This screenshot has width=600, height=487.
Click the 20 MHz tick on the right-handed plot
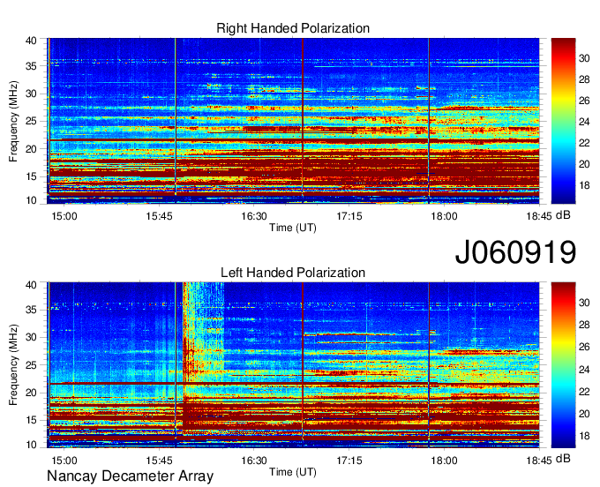[31, 149]
